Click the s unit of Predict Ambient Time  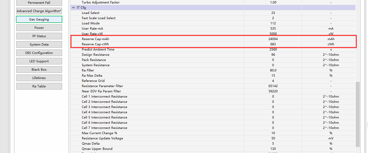[x=331, y=49]
